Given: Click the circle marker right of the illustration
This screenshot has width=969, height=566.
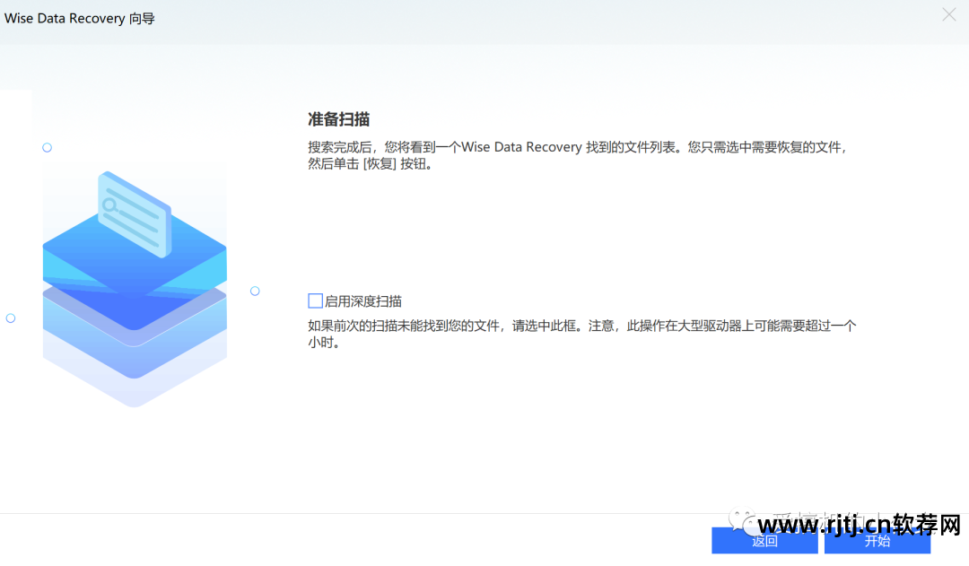Looking at the screenshot, I should point(255,291).
